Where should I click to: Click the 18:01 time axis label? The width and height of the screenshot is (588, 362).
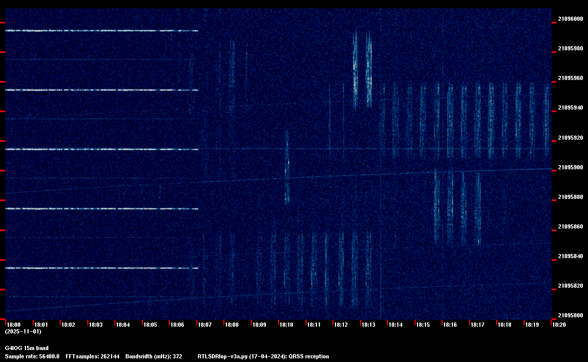[41, 325]
